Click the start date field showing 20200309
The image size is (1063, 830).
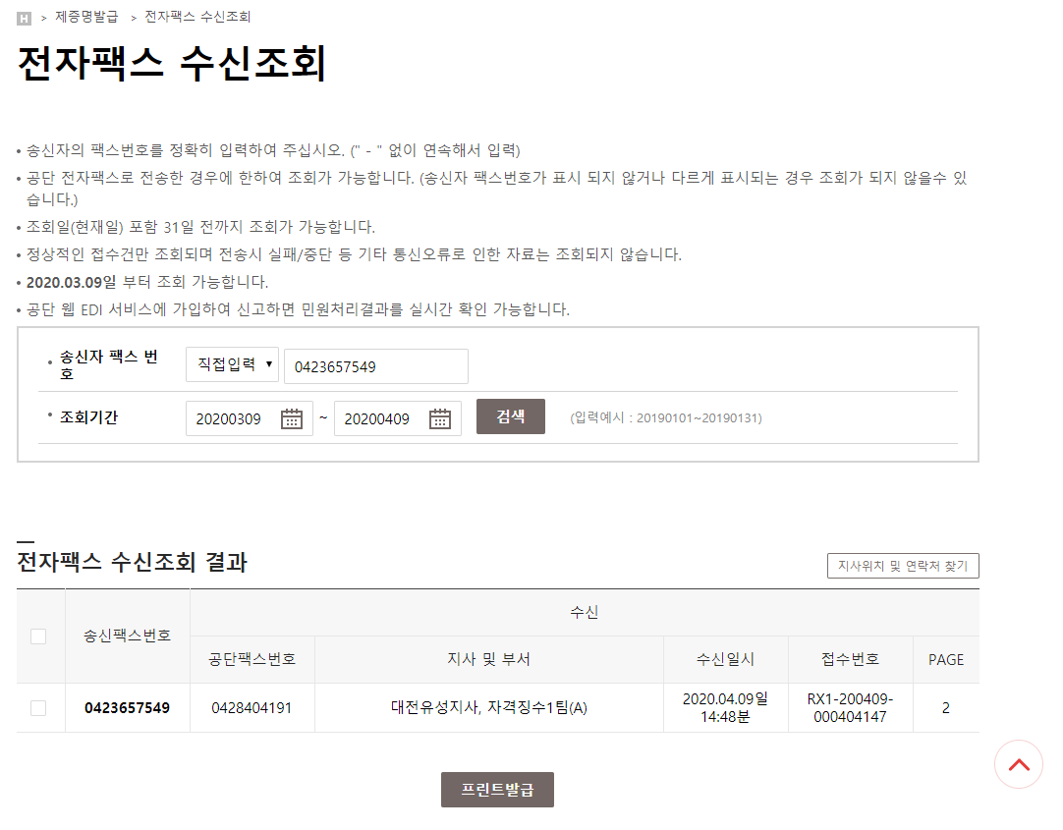point(232,418)
